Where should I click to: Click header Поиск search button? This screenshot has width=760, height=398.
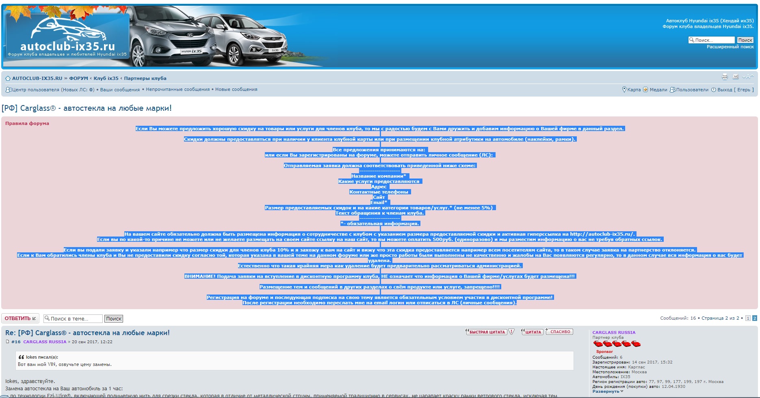(745, 40)
